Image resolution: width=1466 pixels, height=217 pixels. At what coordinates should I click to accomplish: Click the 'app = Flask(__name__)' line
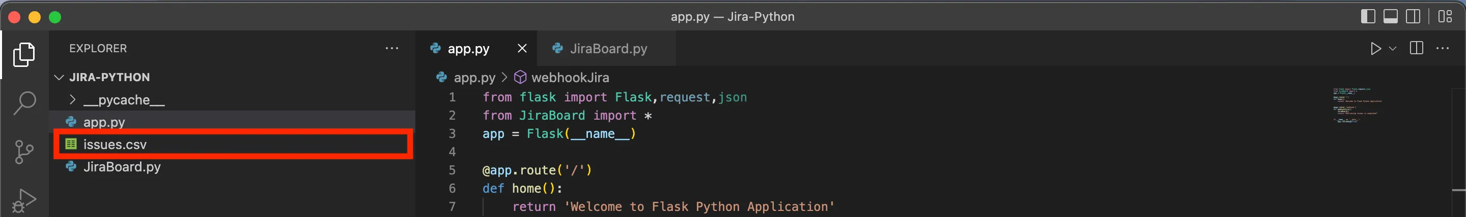[x=559, y=134]
